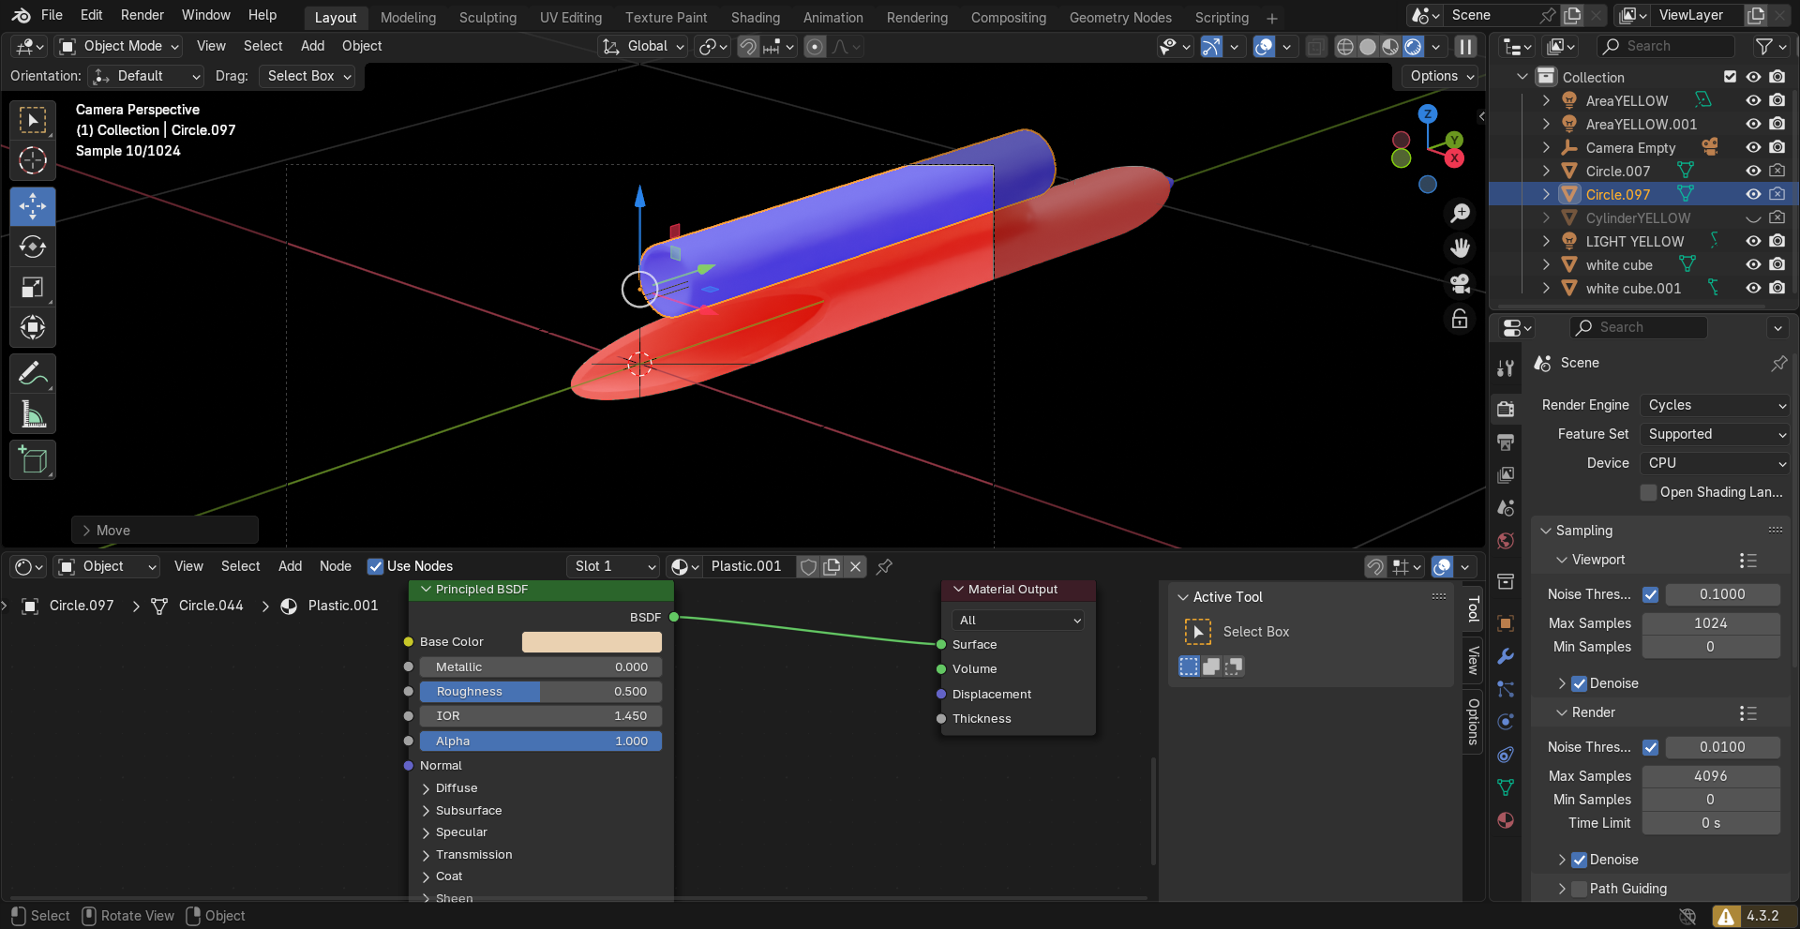1800x929 pixels.
Task: Switch to the Geometry Nodes workspace tab
Action: (1120, 18)
